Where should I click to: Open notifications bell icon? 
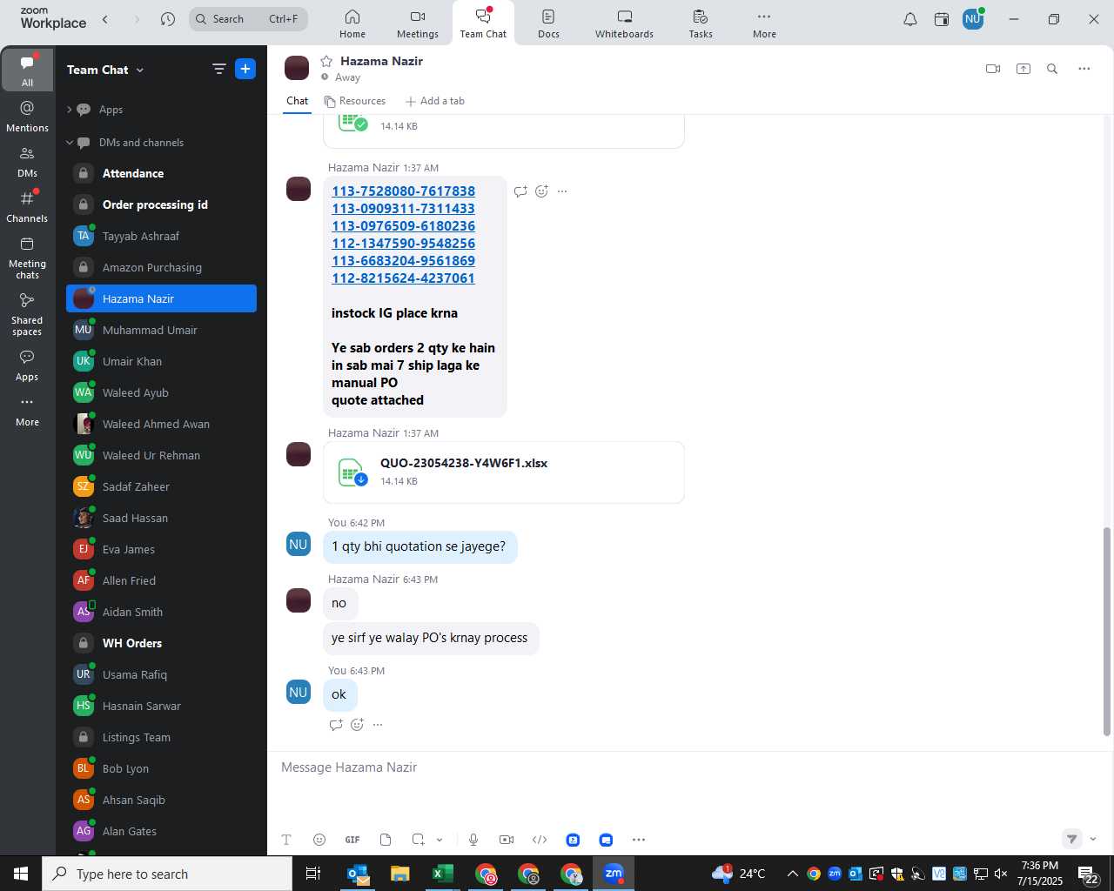[910, 19]
